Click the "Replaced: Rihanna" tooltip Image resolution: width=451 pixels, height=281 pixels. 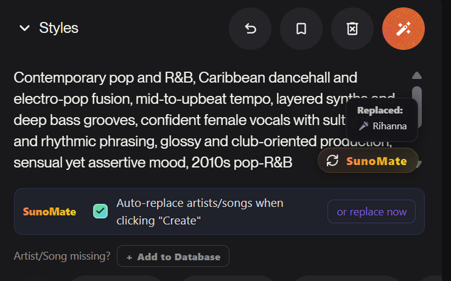tap(382, 119)
